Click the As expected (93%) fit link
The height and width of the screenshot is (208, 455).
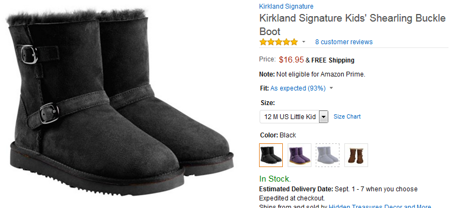click(x=298, y=88)
